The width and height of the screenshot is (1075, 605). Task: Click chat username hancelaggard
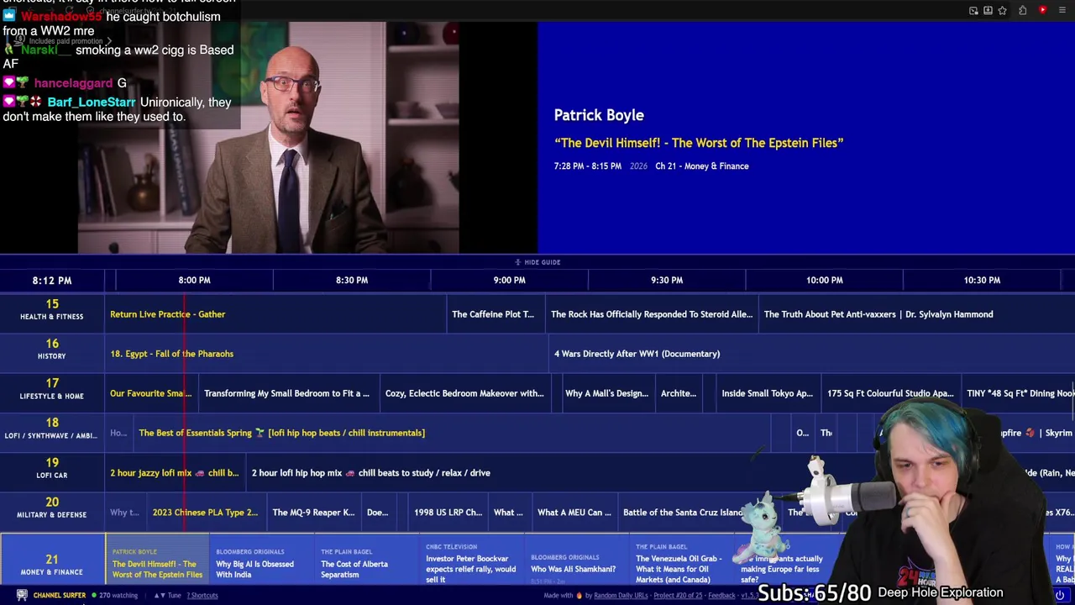(73, 83)
